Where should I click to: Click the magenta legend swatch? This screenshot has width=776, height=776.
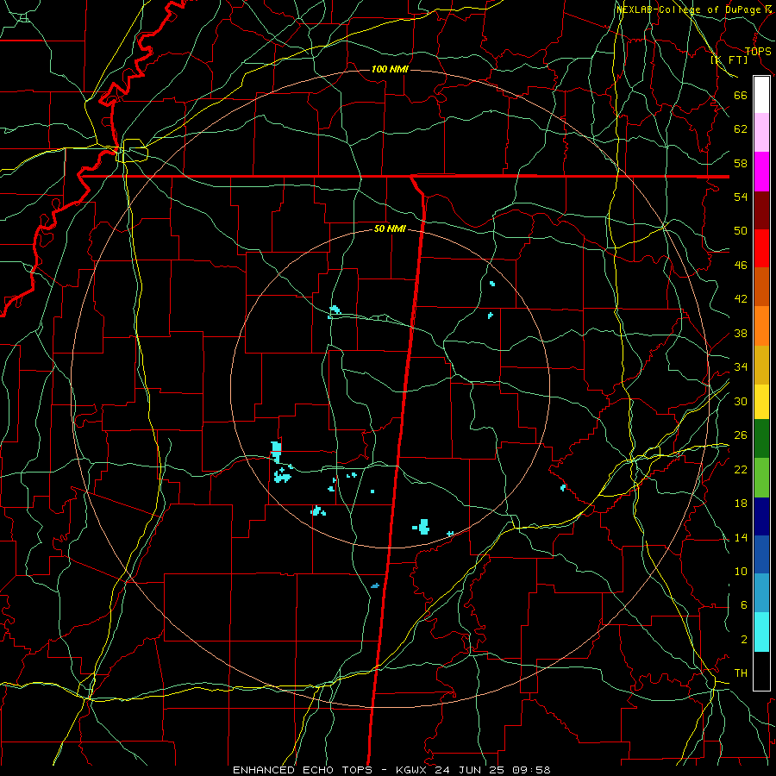pyautogui.click(x=761, y=172)
